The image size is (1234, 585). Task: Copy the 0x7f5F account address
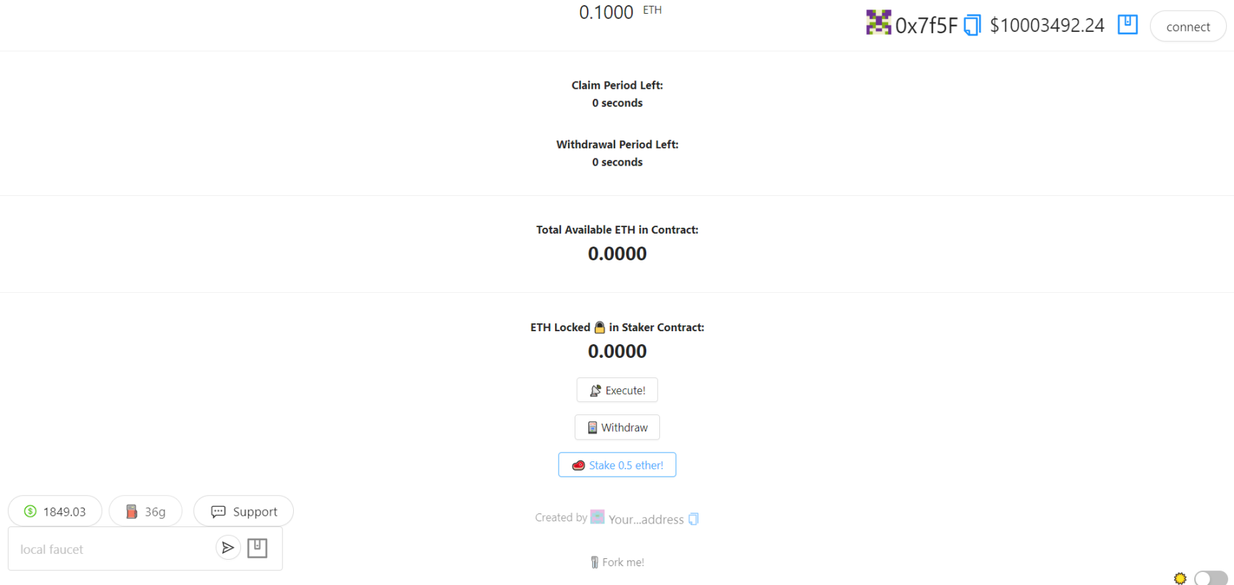(x=972, y=25)
